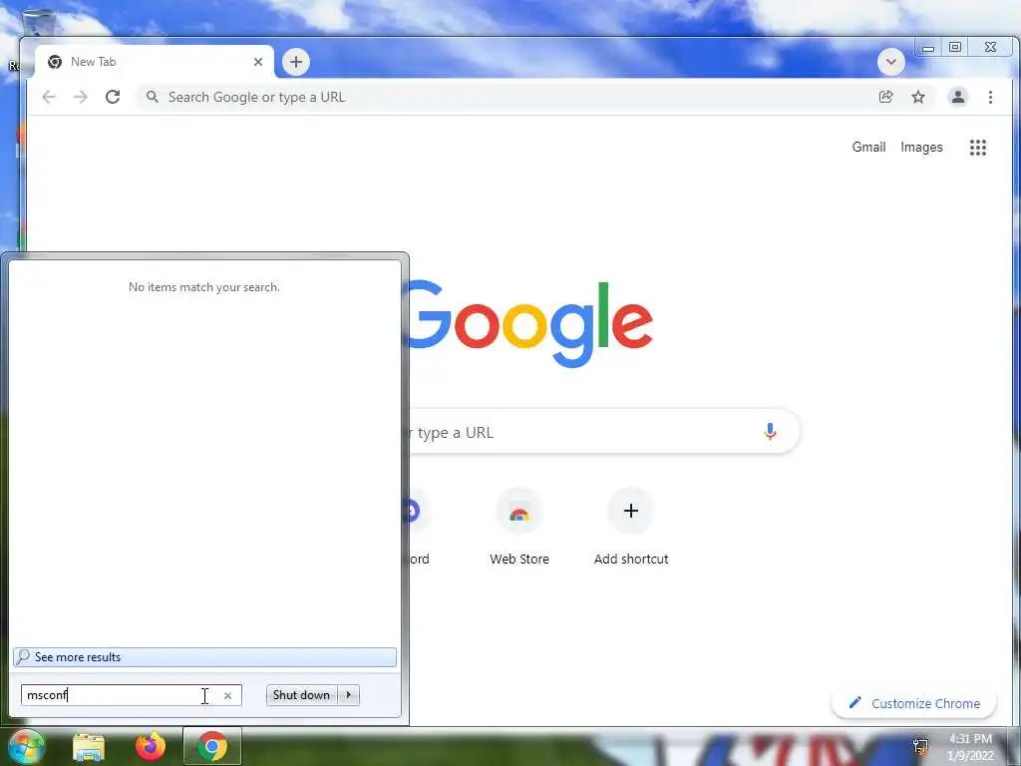Select the New Tab tab
This screenshot has width=1021, height=766.
(x=154, y=62)
